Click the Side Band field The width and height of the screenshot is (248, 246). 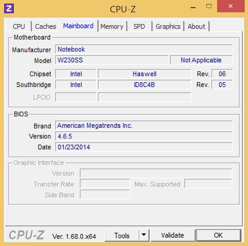pos(105,194)
